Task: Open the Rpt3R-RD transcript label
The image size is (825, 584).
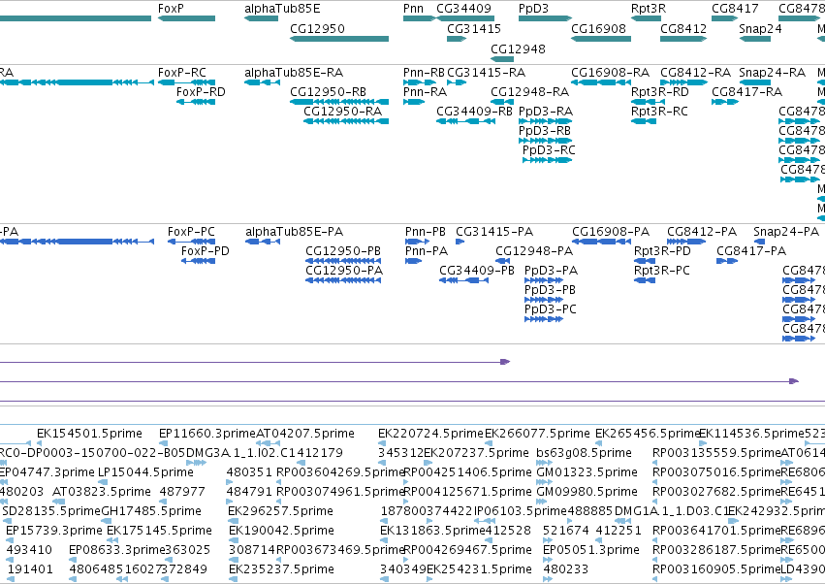Action: coord(660,91)
